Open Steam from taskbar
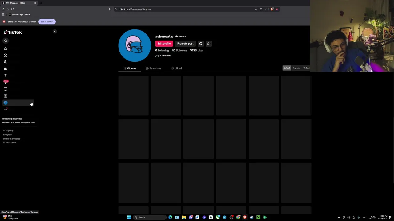The height and width of the screenshot is (221, 394). pyautogui.click(x=251, y=217)
